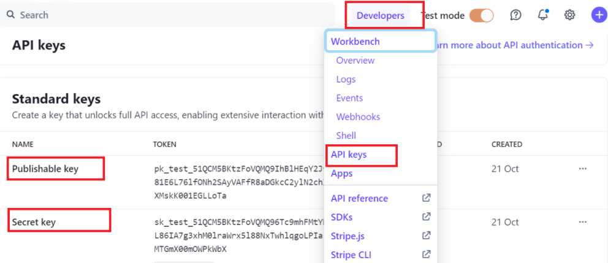Select Apps in the Developers menu
This screenshot has width=611, height=263.
(342, 174)
